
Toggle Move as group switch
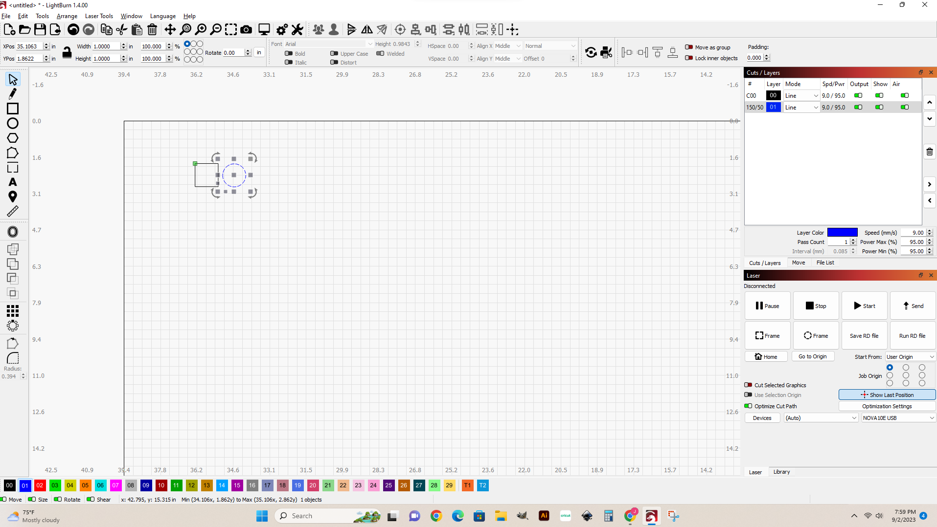tap(689, 47)
